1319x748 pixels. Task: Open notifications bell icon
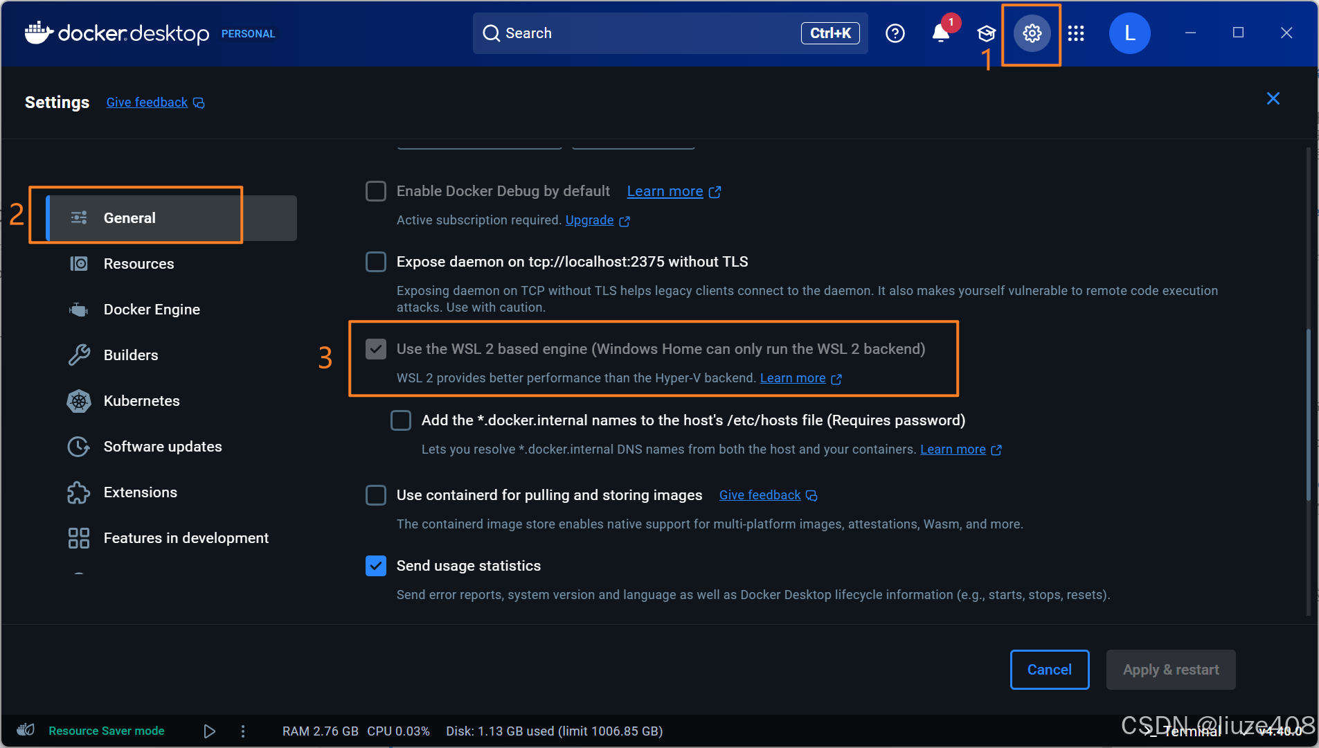[x=940, y=33]
